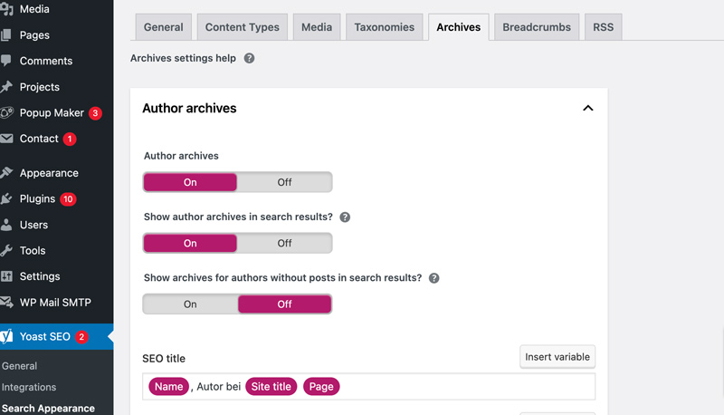
Task: Open WP Mail SMTP menu
Action: 55,303
